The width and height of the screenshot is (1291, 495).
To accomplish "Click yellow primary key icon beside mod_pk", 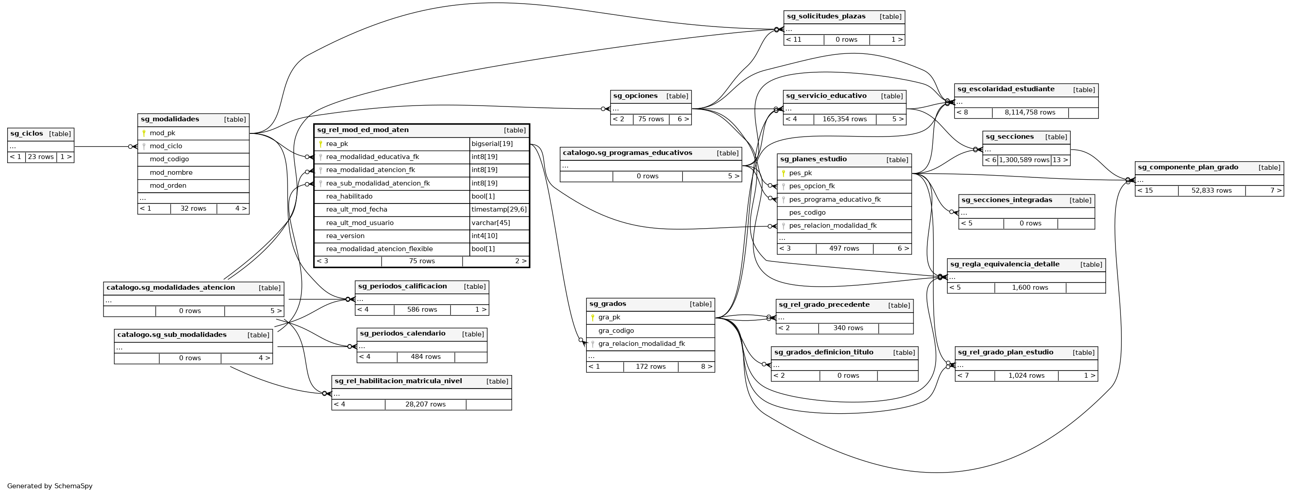I will tap(144, 133).
